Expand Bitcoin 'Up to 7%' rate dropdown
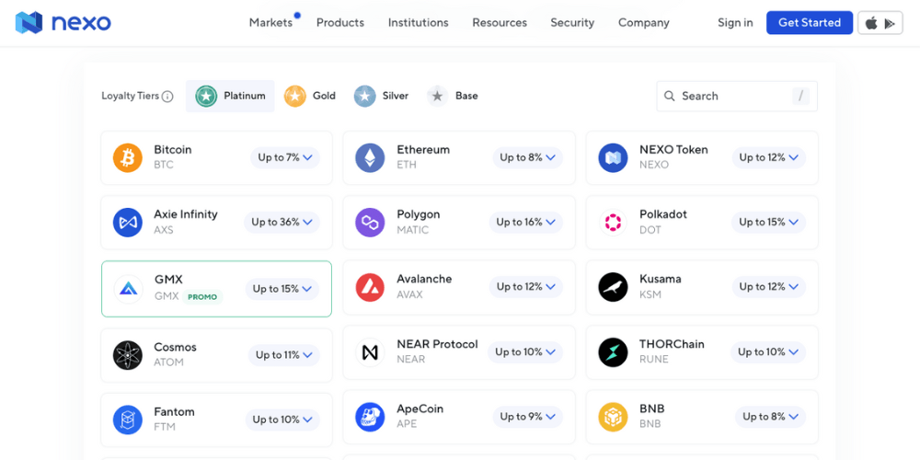The width and height of the screenshot is (920, 460). click(285, 157)
